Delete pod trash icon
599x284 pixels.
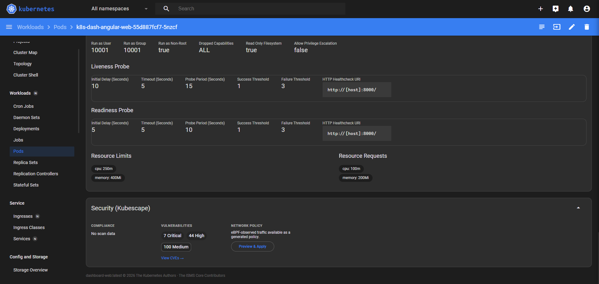[587, 27]
